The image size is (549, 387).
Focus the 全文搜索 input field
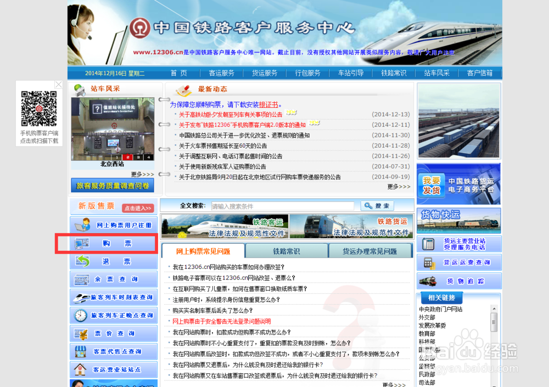coord(283,206)
